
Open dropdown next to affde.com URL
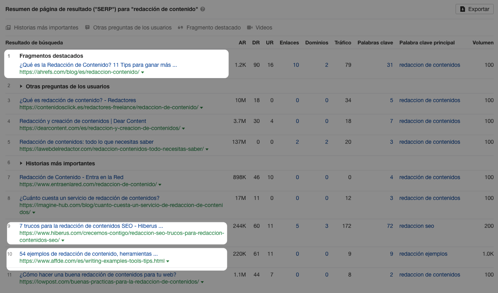tap(168, 261)
